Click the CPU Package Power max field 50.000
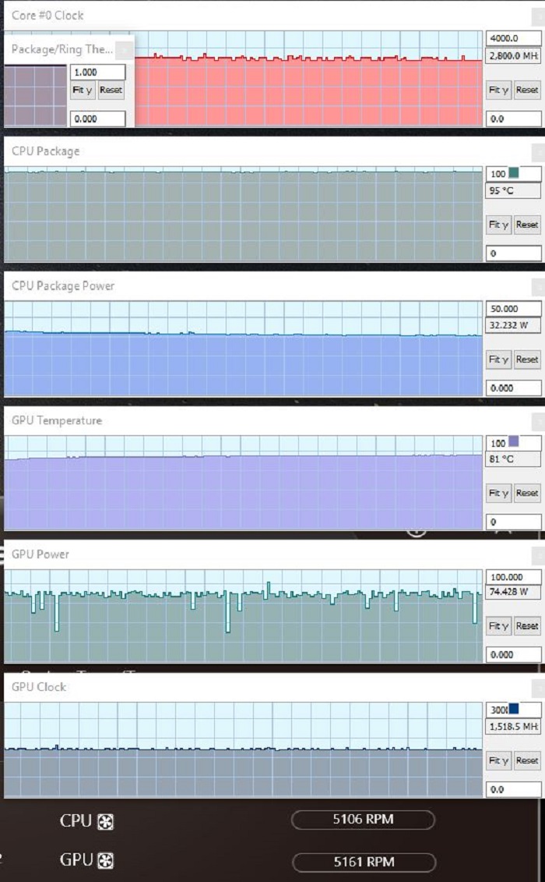 pyautogui.click(x=514, y=309)
